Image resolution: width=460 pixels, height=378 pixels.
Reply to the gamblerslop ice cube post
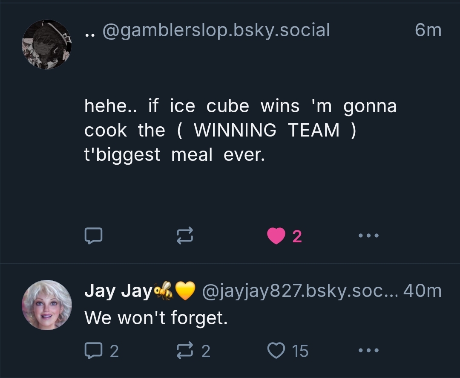click(x=93, y=236)
